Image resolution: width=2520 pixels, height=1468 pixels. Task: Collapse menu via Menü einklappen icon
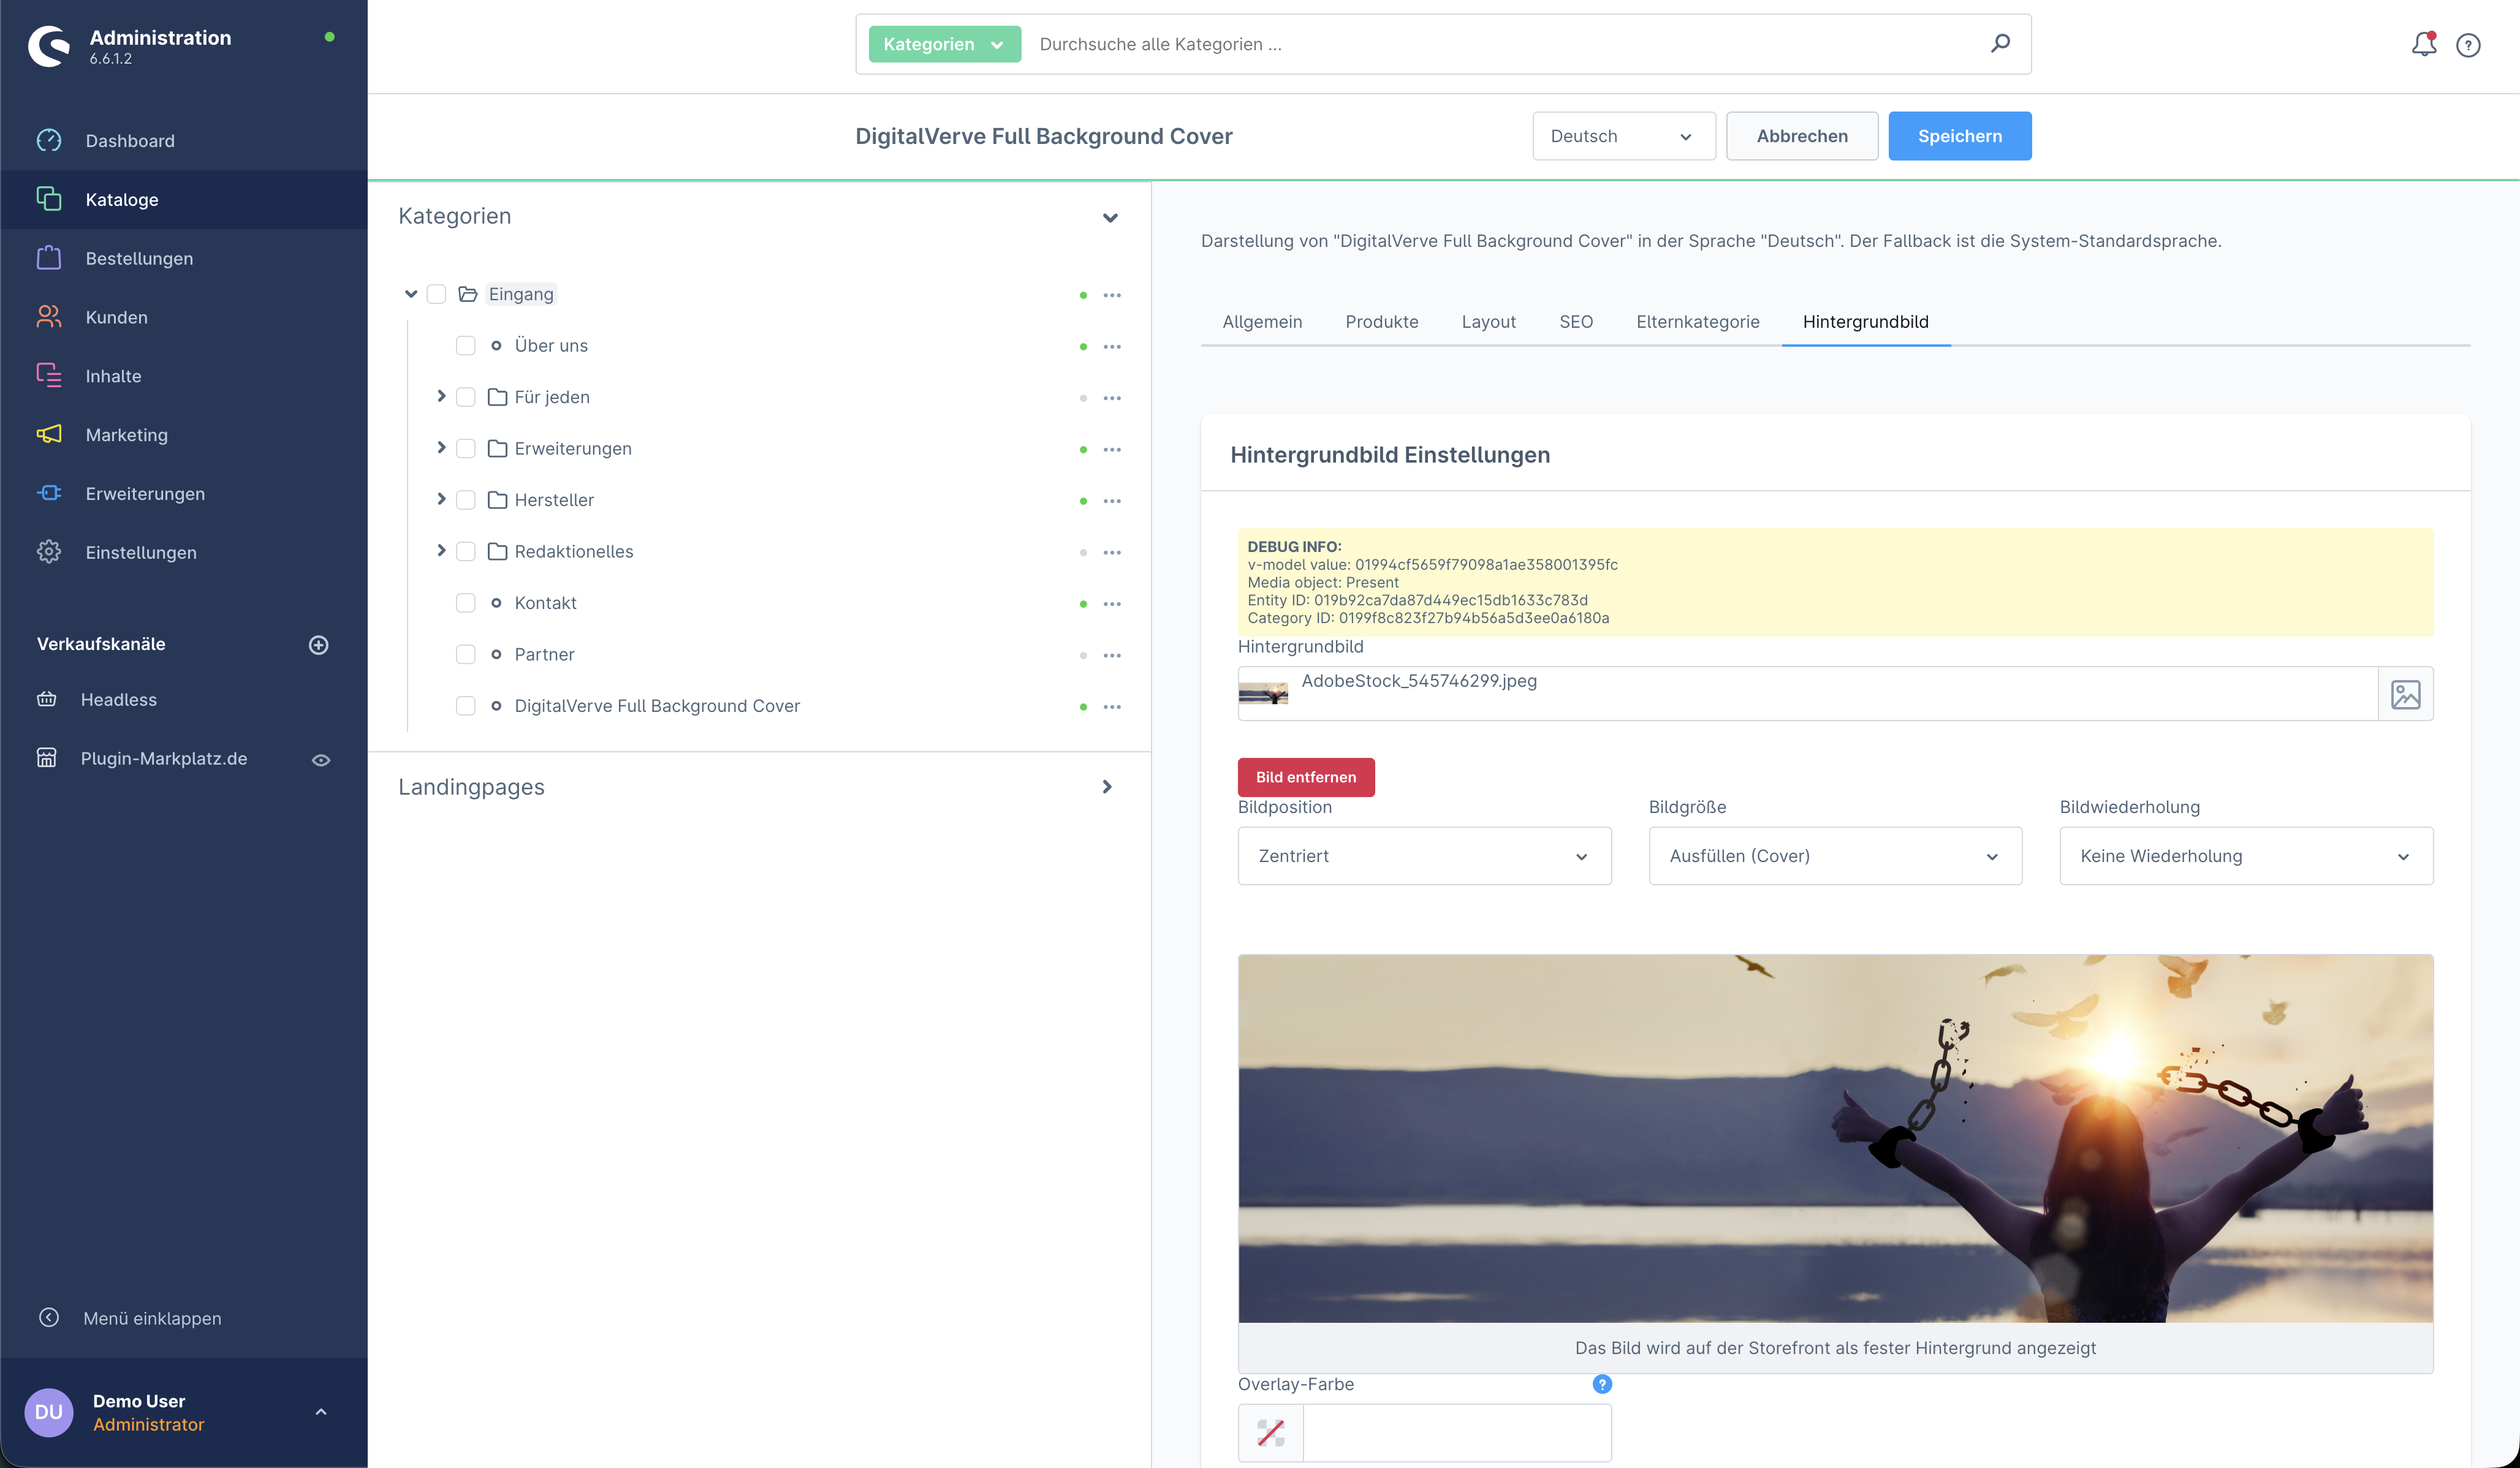click(48, 1317)
